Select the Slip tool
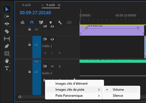The width and height of the screenshot is (146, 103). pyautogui.click(x=7, y=39)
